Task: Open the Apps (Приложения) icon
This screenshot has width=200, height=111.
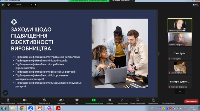Action: (x=122, y=100)
